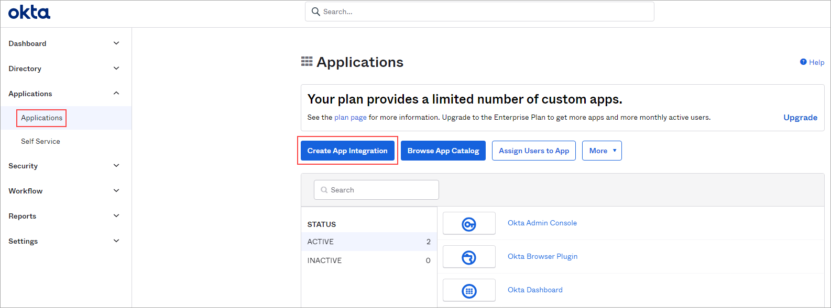Focus the top global Search field
The width and height of the screenshot is (831, 308).
pos(479,12)
